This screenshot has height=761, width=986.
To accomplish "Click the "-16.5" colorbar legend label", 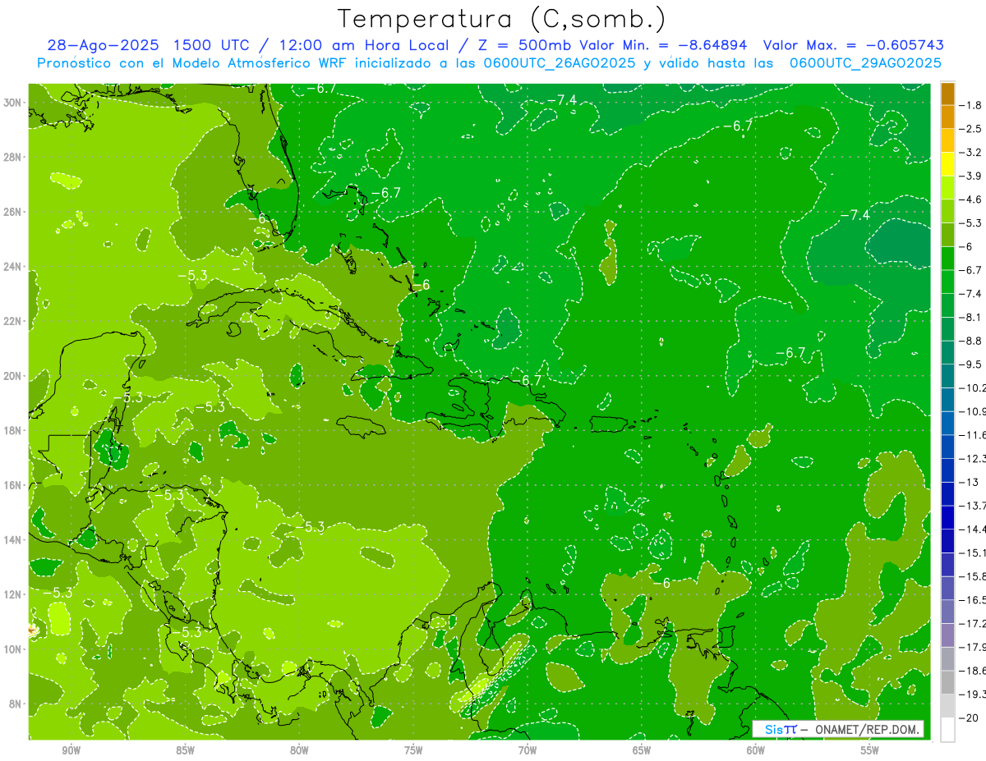I will click(973, 600).
